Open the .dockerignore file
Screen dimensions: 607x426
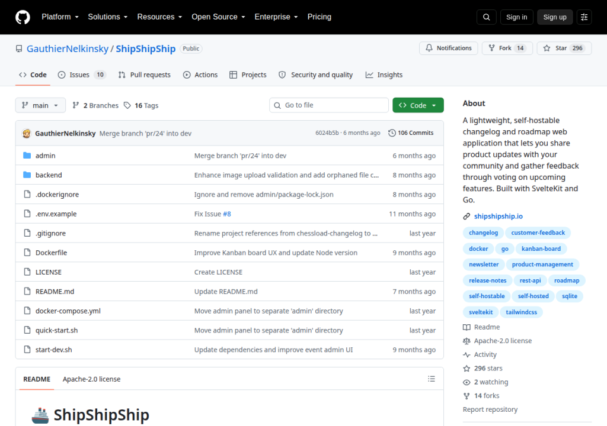[57, 195]
